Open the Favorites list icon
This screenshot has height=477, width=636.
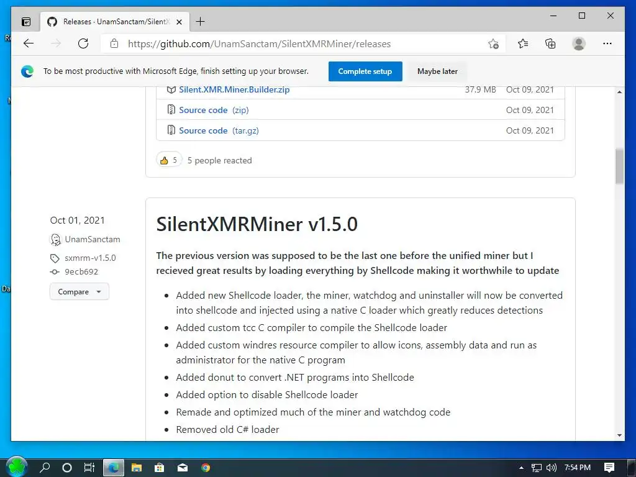pyautogui.click(x=523, y=43)
